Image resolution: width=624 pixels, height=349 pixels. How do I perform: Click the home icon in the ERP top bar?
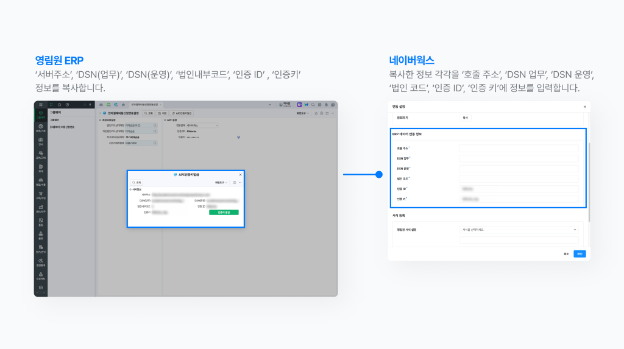click(101, 105)
